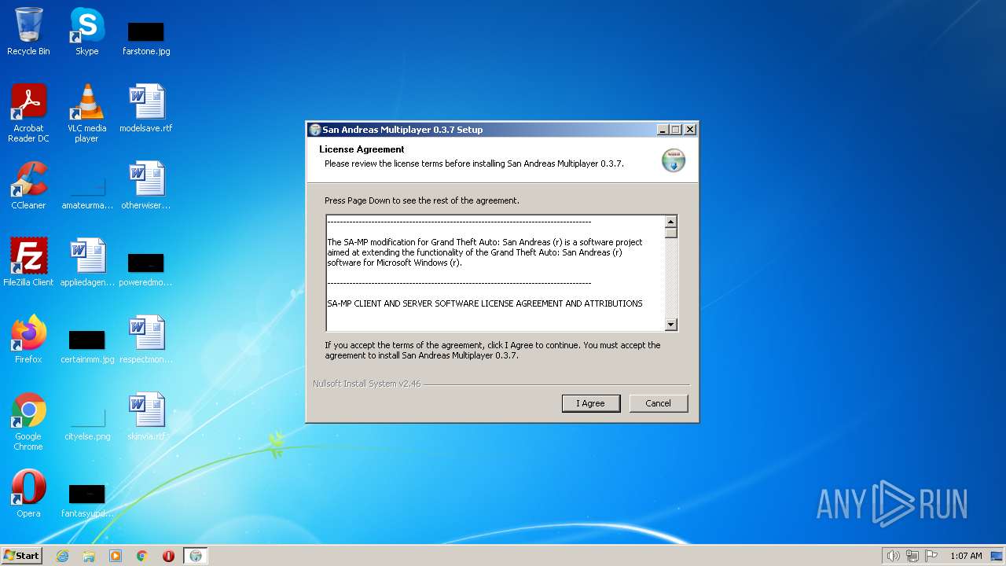Image resolution: width=1006 pixels, height=566 pixels.
Task: Close the San Andreas Multiplayer Setup window
Action: click(x=689, y=130)
